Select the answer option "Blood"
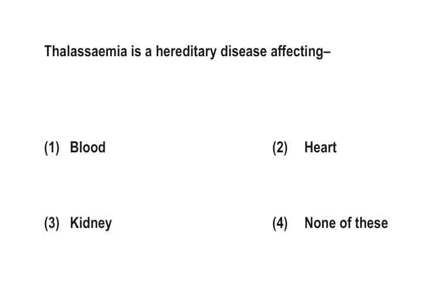The width and height of the screenshot is (440, 293). [x=87, y=147]
